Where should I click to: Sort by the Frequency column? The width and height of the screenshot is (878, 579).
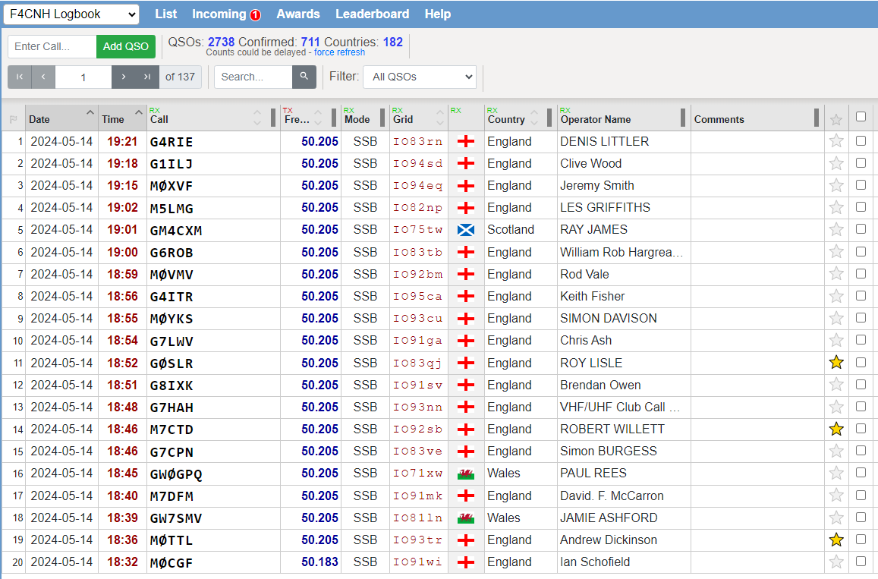pyautogui.click(x=310, y=118)
